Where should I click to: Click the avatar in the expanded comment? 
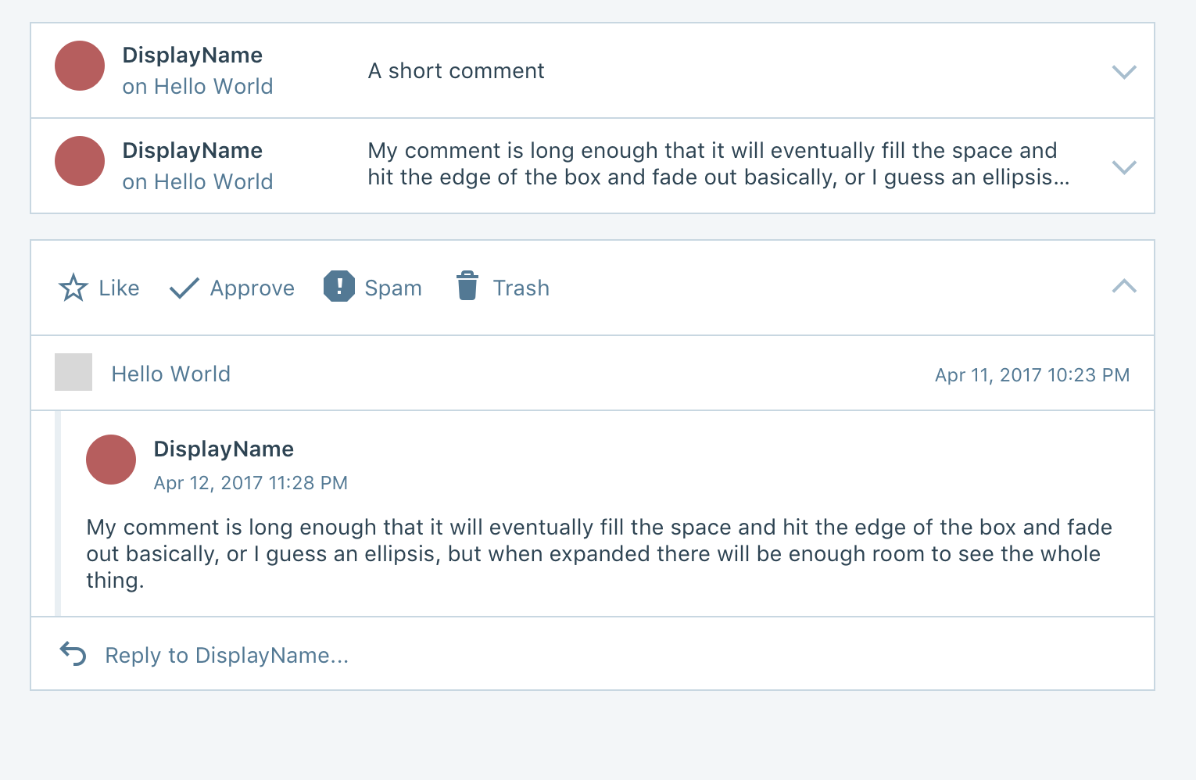111,460
